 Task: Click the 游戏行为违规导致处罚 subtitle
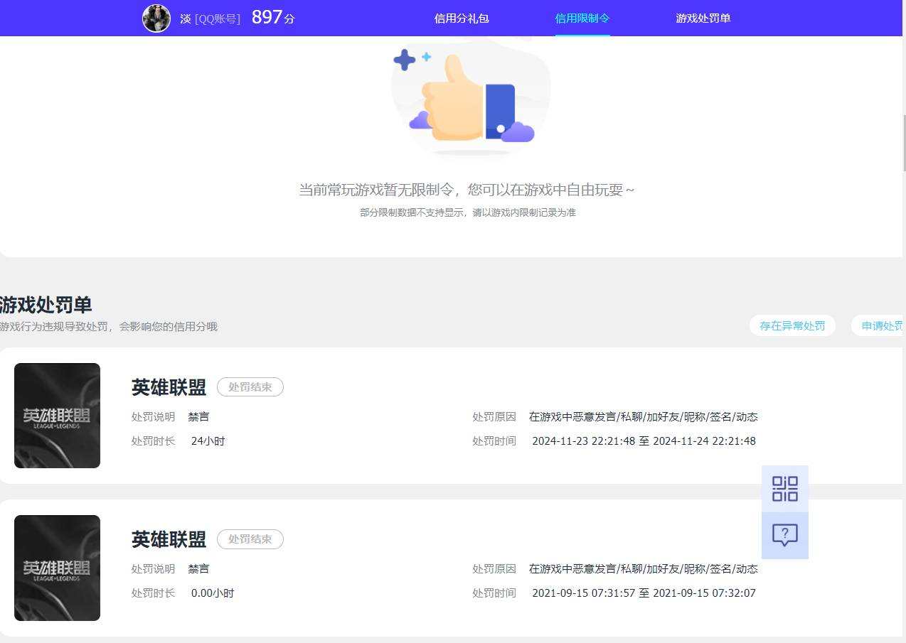click(x=108, y=327)
